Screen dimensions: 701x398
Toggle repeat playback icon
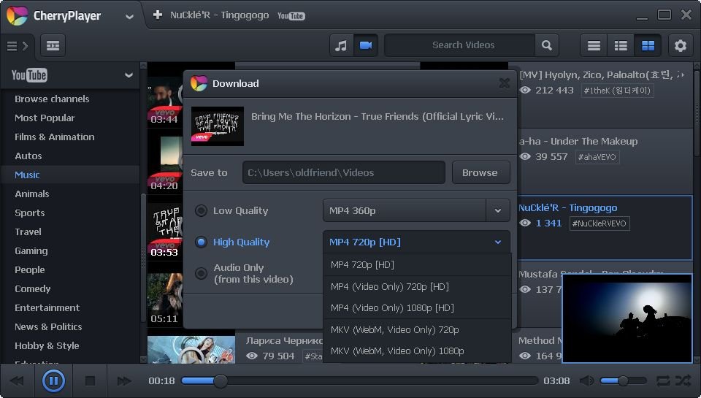coord(663,380)
